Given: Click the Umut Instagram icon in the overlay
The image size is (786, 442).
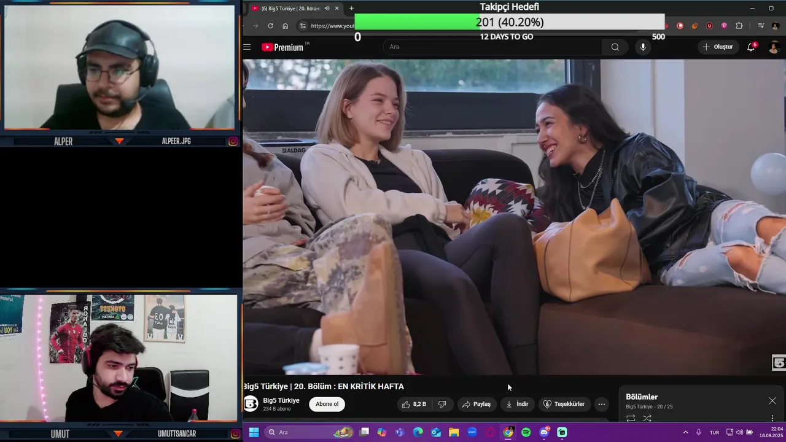Looking at the screenshot, I should [x=235, y=434].
